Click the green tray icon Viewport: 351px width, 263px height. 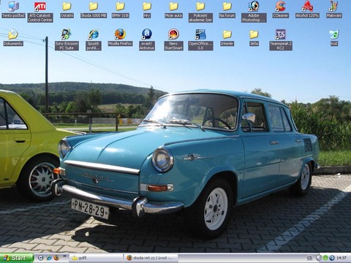(x=325, y=258)
